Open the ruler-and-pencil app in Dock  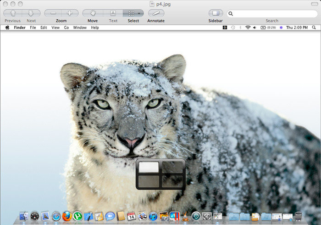(100, 216)
